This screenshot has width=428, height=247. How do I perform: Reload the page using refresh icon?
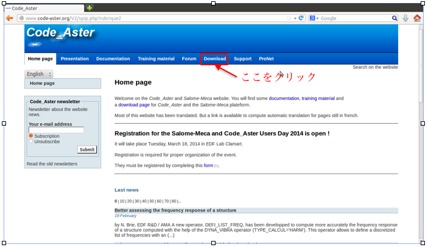pyautogui.click(x=301, y=18)
